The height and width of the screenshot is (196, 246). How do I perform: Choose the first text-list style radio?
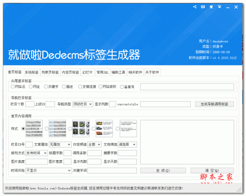click(23, 129)
